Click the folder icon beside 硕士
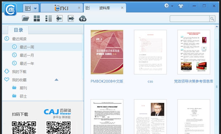The width and height of the screenshot is (221, 134). pos(14,96)
